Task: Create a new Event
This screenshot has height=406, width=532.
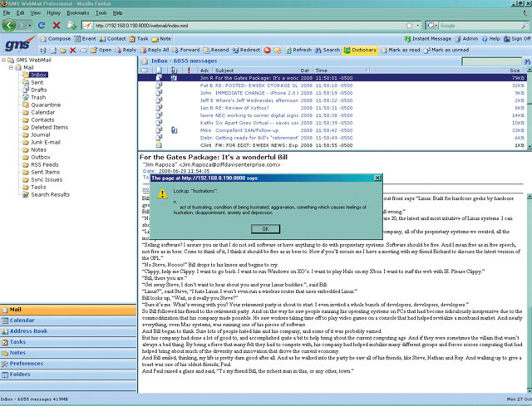Action: [x=85, y=39]
